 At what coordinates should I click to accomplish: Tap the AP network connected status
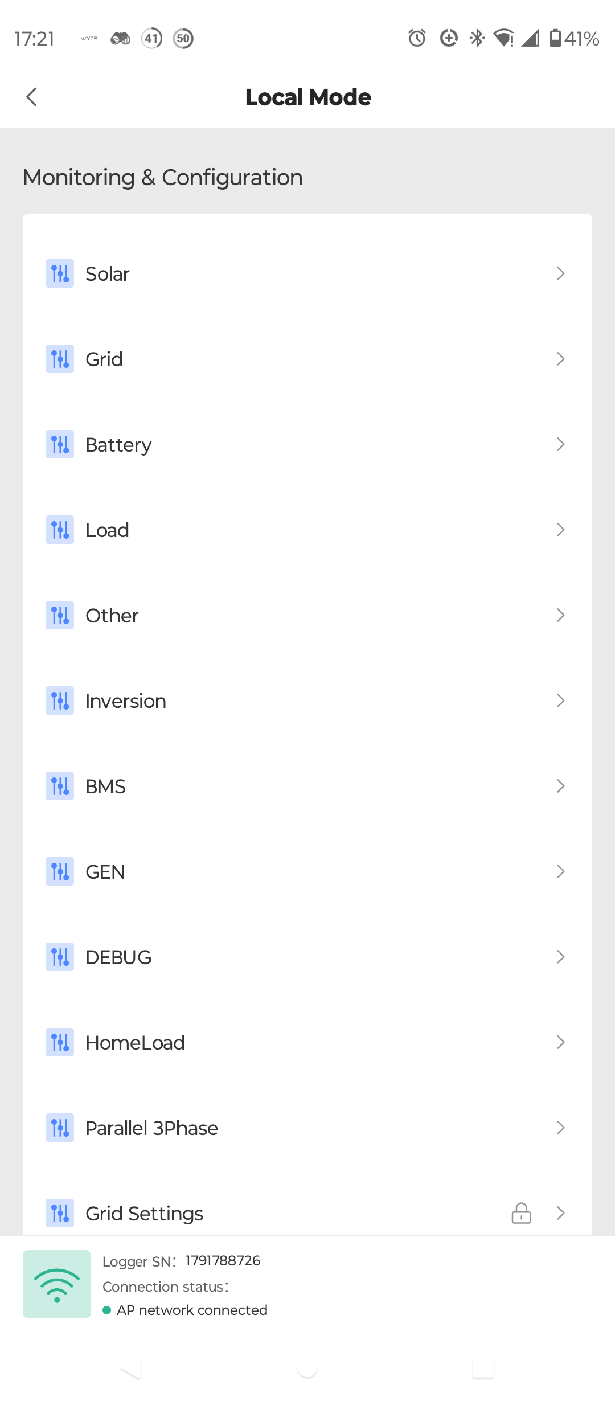191,1310
